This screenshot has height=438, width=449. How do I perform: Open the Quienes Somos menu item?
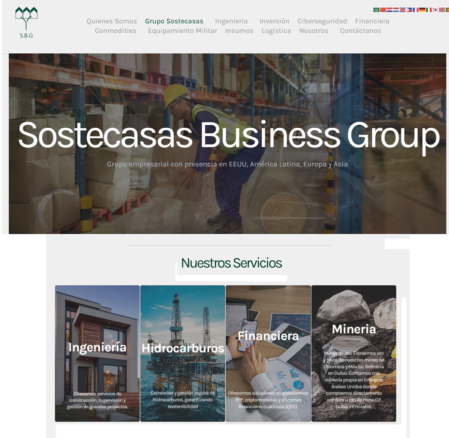tap(112, 21)
